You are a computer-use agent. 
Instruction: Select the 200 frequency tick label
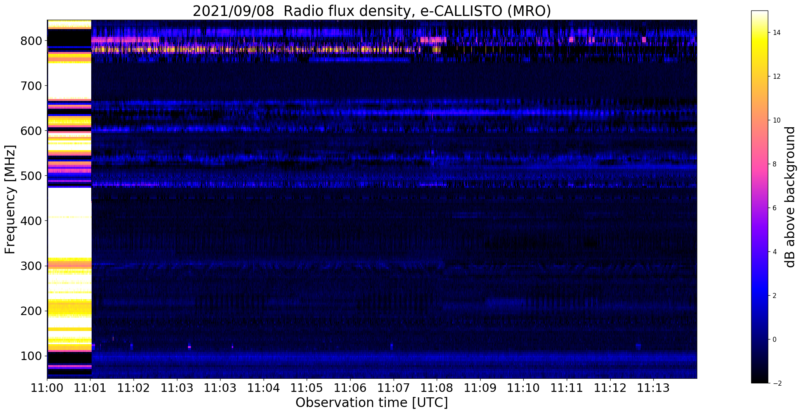[31, 311]
